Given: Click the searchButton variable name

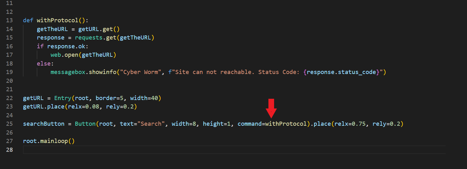Looking at the screenshot, I should (x=43, y=124).
